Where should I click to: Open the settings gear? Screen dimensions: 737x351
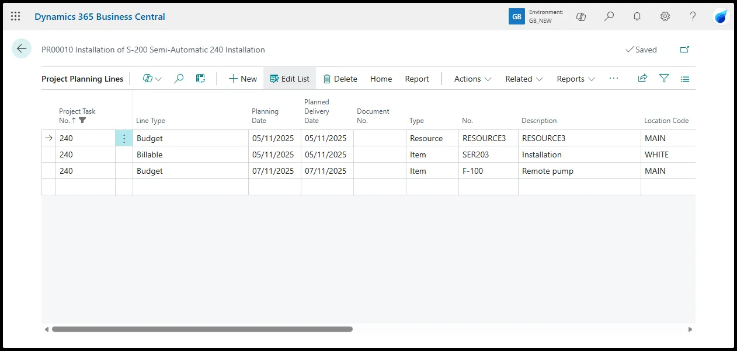click(665, 17)
